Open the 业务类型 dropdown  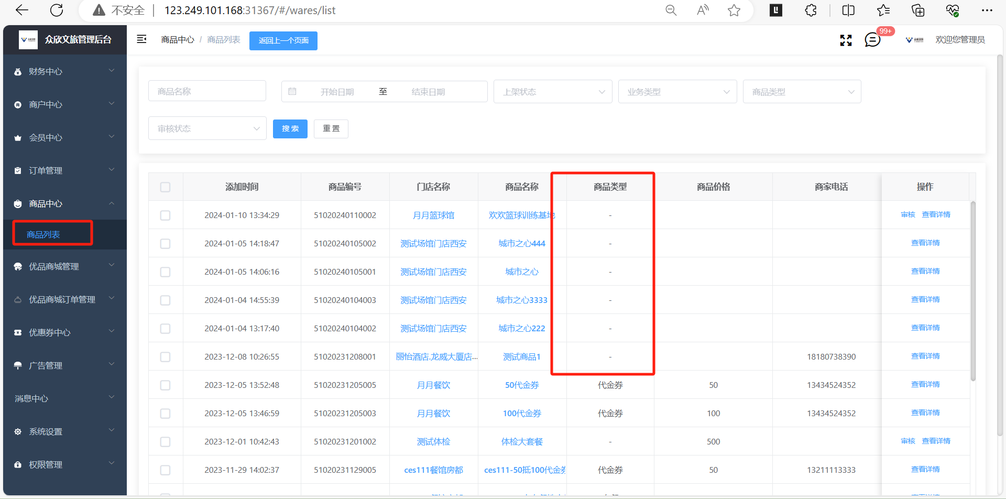point(677,92)
